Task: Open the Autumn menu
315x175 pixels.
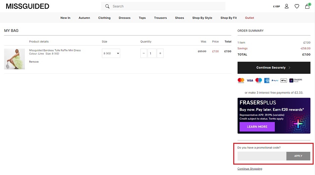Action: coord(84,18)
